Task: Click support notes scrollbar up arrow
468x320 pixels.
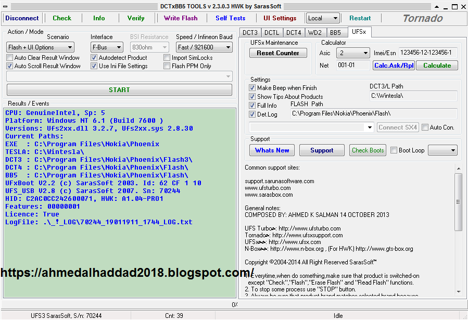Action: [459, 169]
